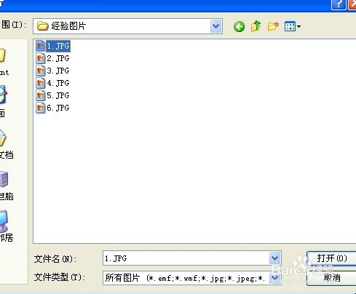This screenshot has height=294, width=356.
Task: Open the help question mark button
Action: 339,4
